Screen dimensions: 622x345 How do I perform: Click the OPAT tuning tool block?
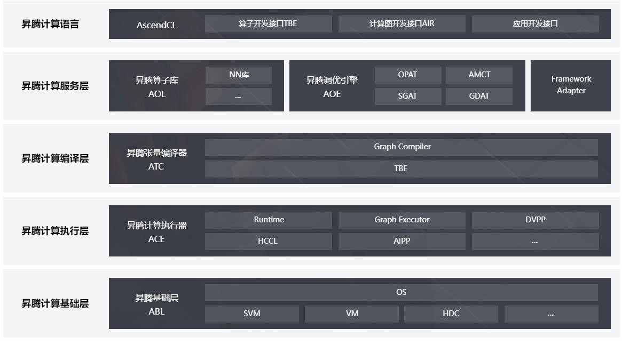point(408,75)
